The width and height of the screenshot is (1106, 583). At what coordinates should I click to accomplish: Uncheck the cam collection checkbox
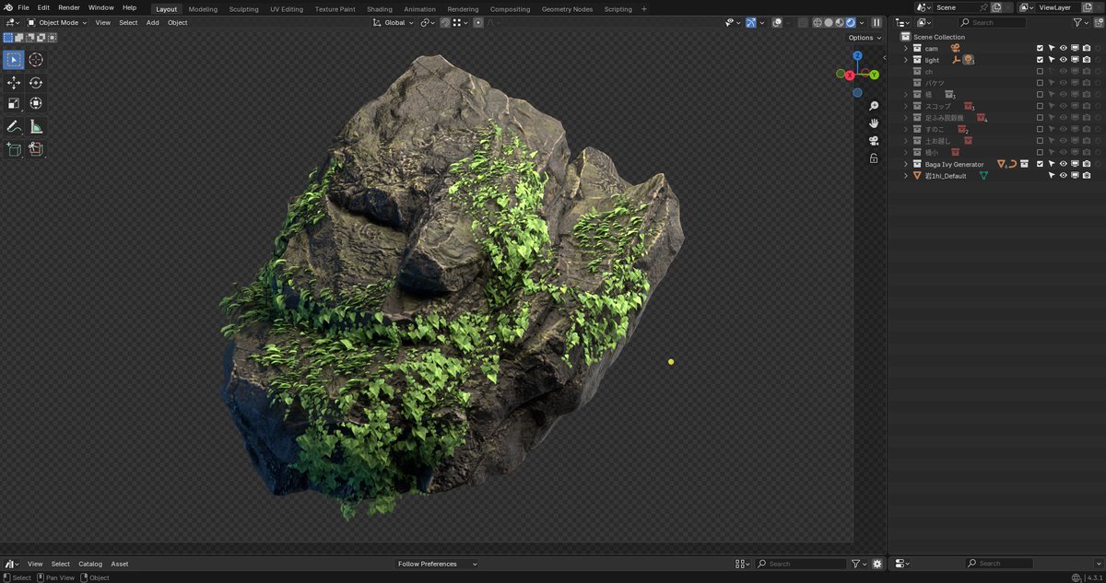pos(1040,48)
